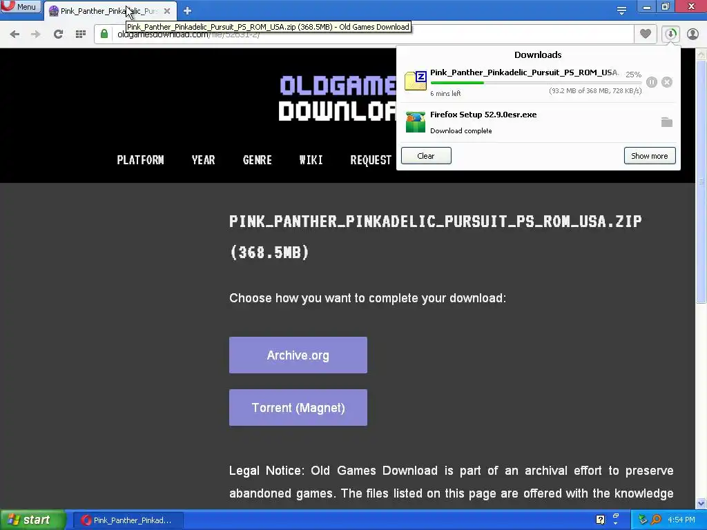707x530 pixels.
Task: Click the help question mark tray icon
Action: (x=600, y=520)
